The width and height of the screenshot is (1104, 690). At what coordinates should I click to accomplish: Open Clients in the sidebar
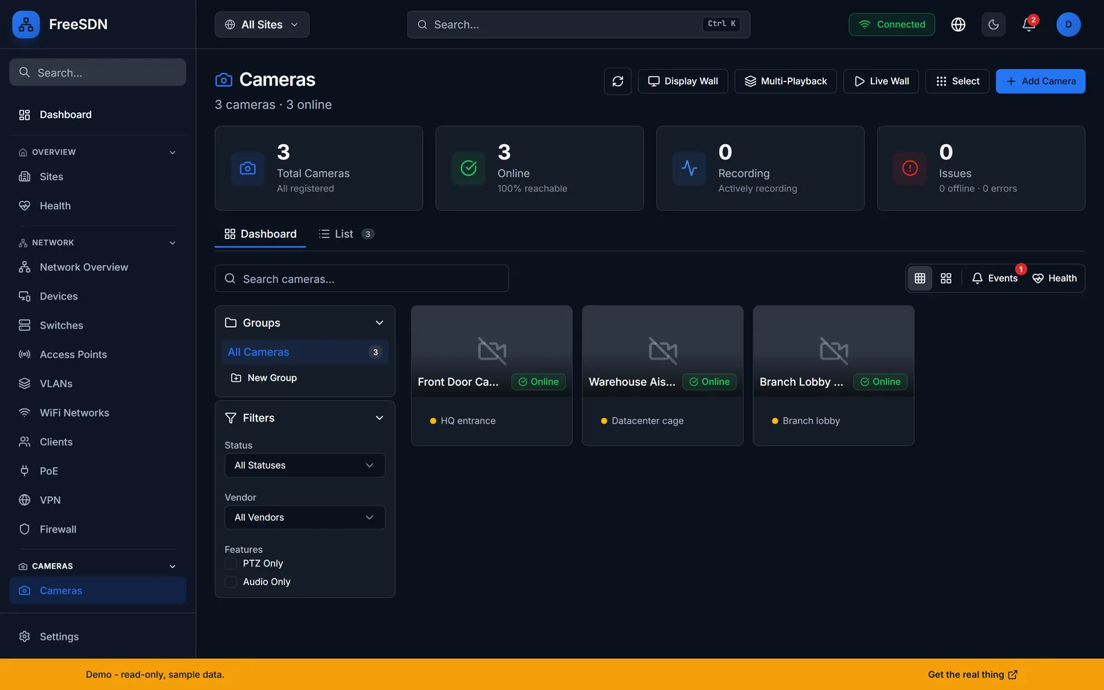(97, 442)
